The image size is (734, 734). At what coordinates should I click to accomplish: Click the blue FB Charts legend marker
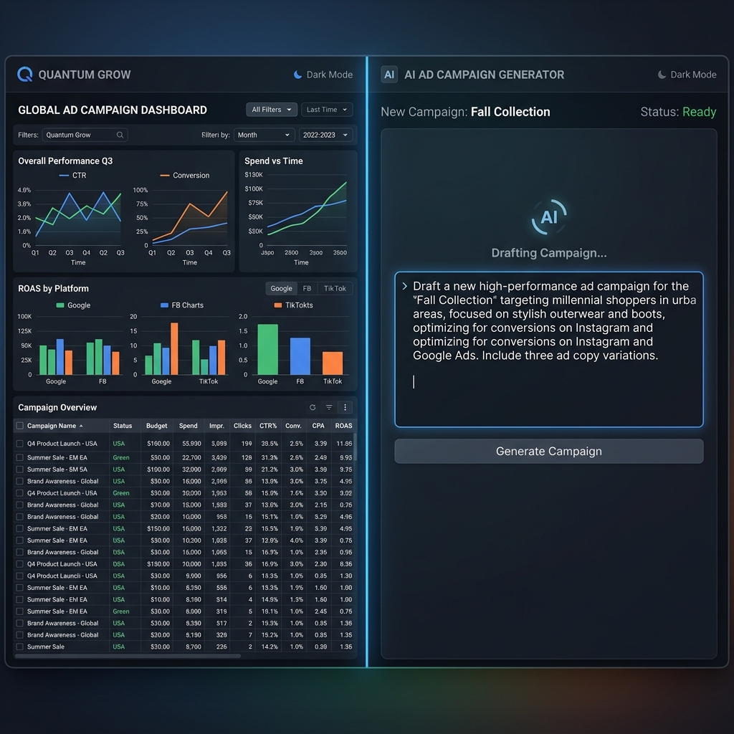pyautogui.click(x=164, y=305)
